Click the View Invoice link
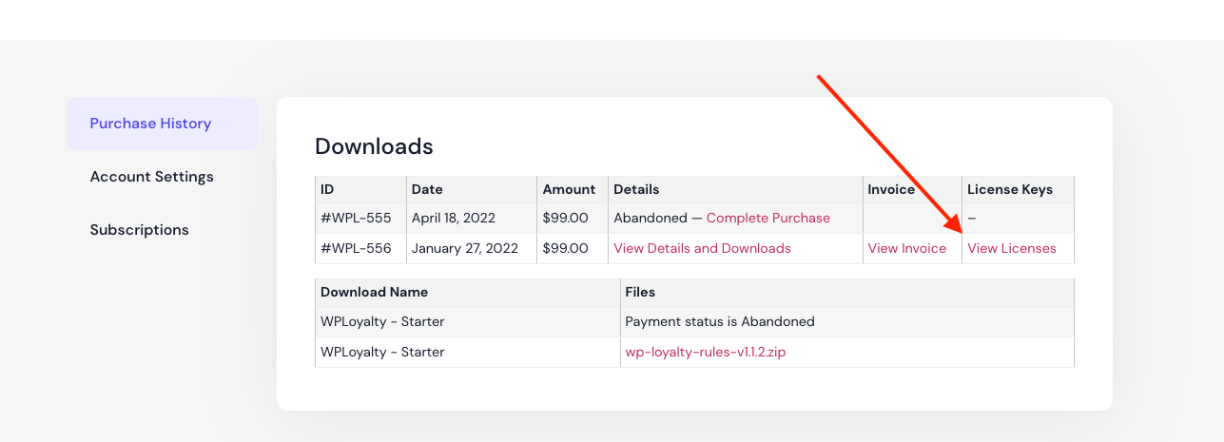The width and height of the screenshot is (1224, 442). point(906,248)
